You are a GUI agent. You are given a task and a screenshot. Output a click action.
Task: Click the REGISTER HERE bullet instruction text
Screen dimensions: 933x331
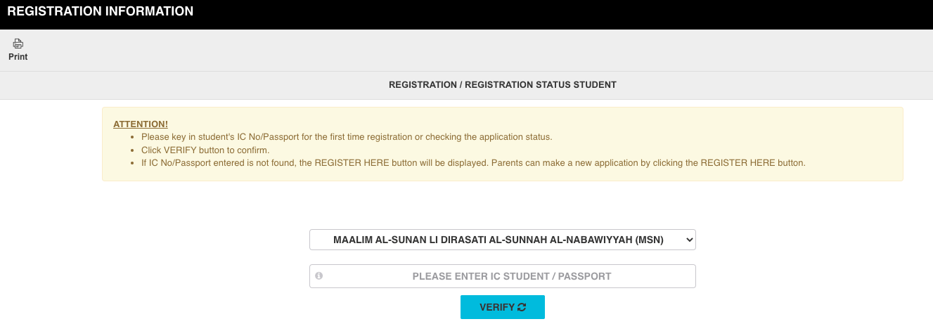coord(472,163)
